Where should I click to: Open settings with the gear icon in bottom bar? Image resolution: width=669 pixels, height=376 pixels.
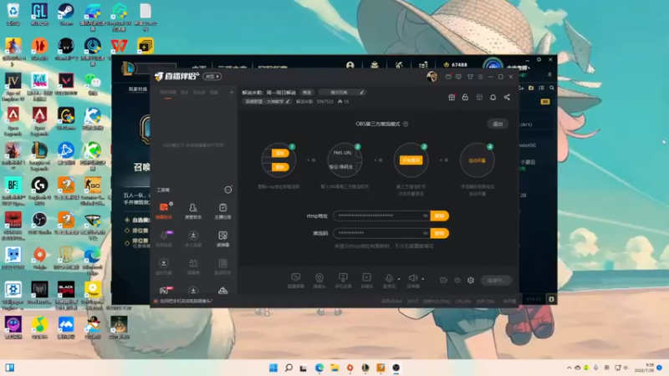471,280
